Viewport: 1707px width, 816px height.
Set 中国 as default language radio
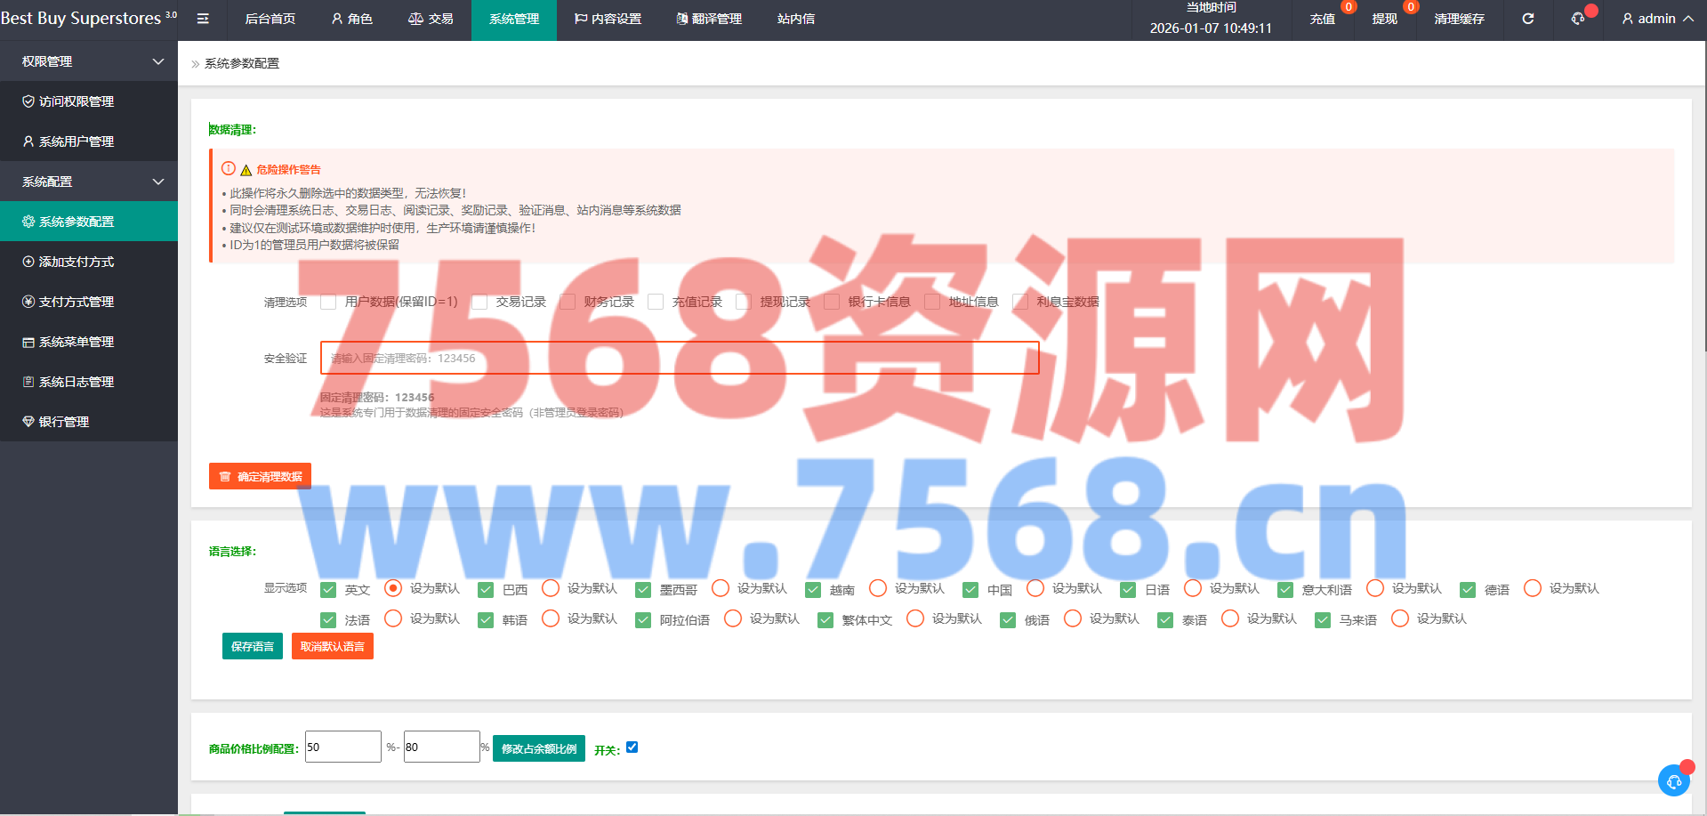(1035, 588)
